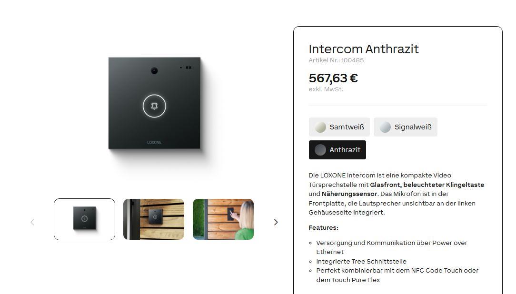The image size is (516, 294).
Task: Select the Samtweiß color option
Action: coord(339,127)
